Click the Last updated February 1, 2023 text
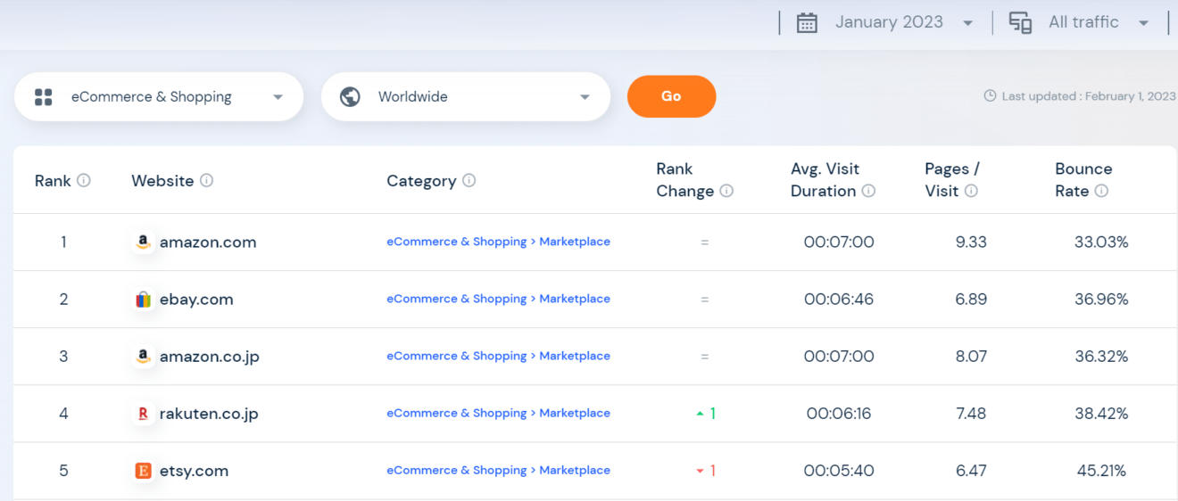1178x501 pixels. click(1089, 96)
